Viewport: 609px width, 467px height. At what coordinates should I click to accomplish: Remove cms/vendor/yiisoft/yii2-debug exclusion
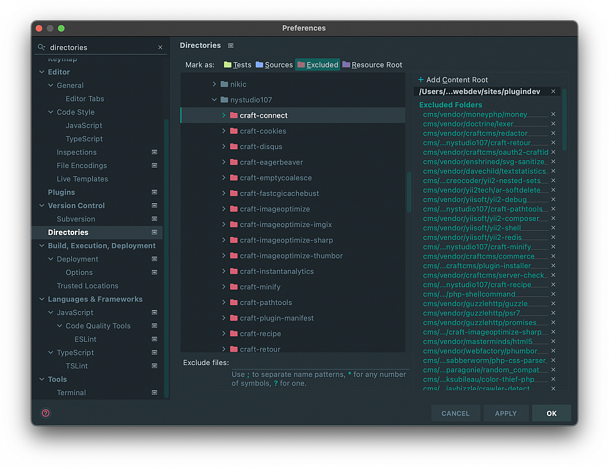point(553,199)
